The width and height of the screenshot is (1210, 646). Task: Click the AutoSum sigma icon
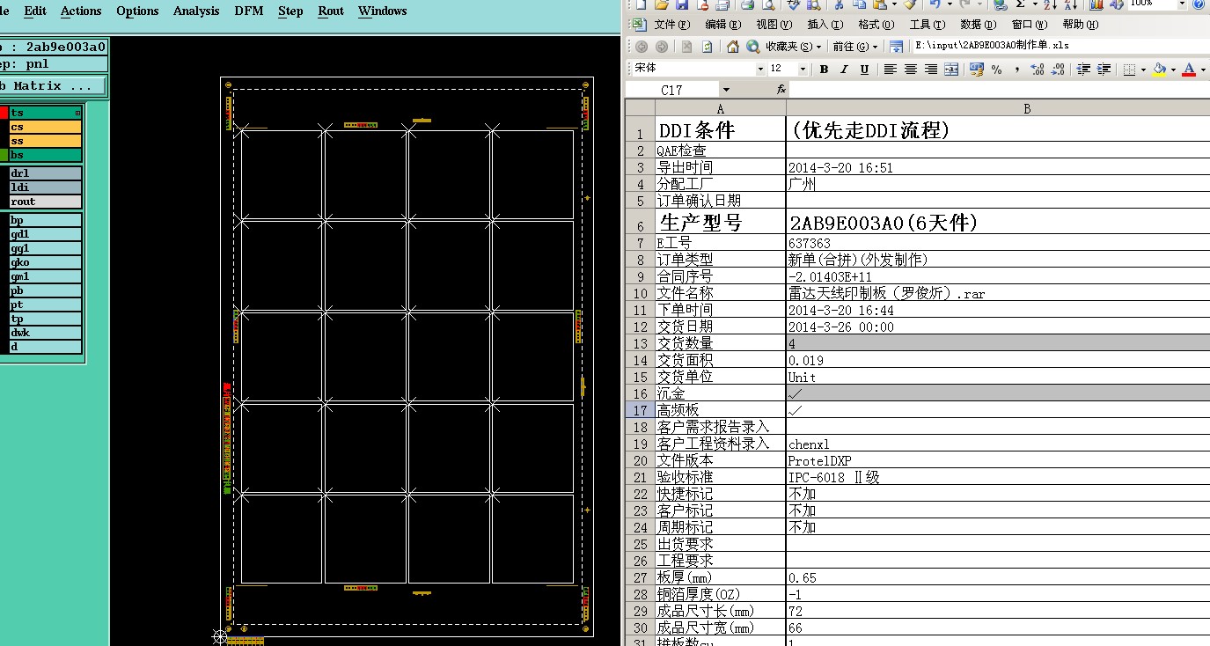1021,4
